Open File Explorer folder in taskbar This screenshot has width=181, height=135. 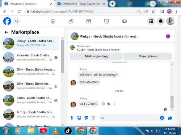31,131
